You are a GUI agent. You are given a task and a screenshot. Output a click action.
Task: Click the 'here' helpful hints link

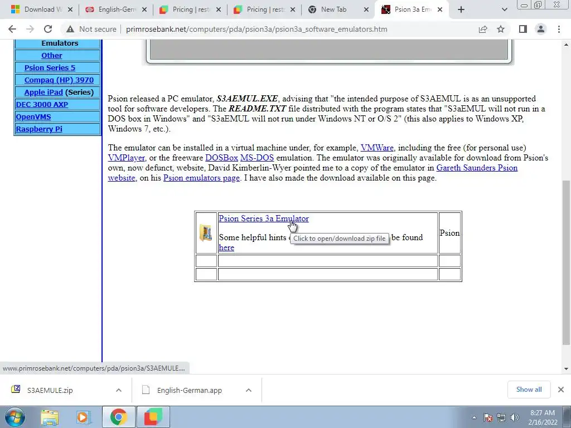tap(226, 247)
